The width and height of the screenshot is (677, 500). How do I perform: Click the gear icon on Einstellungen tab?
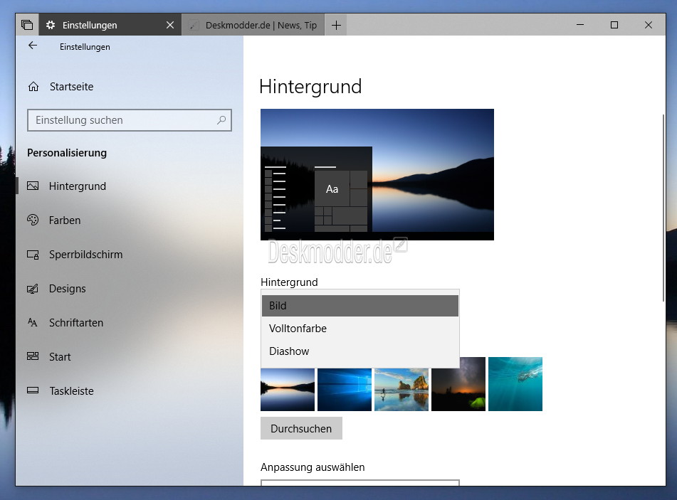tap(51, 25)
